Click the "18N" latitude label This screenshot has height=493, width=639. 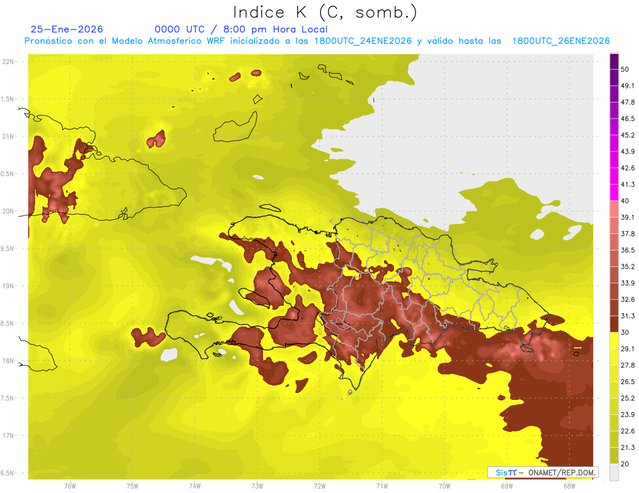[9, 361]
